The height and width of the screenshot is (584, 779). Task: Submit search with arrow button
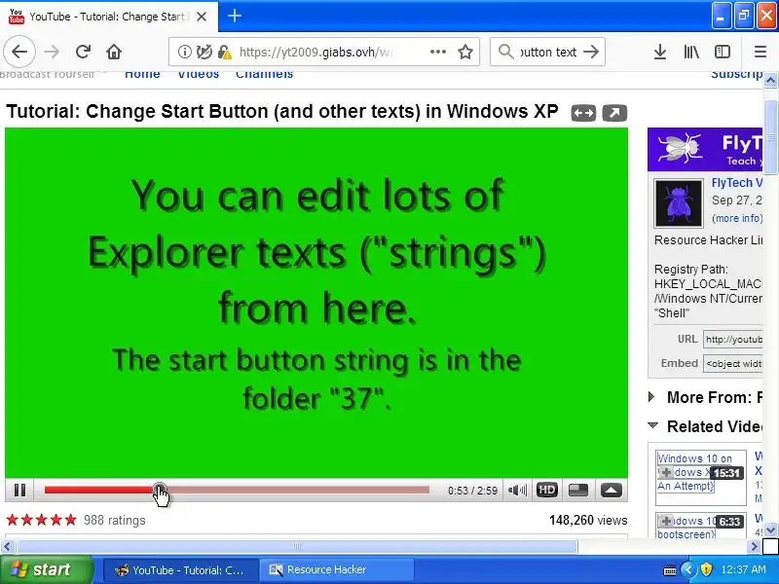tap(591, 52)
